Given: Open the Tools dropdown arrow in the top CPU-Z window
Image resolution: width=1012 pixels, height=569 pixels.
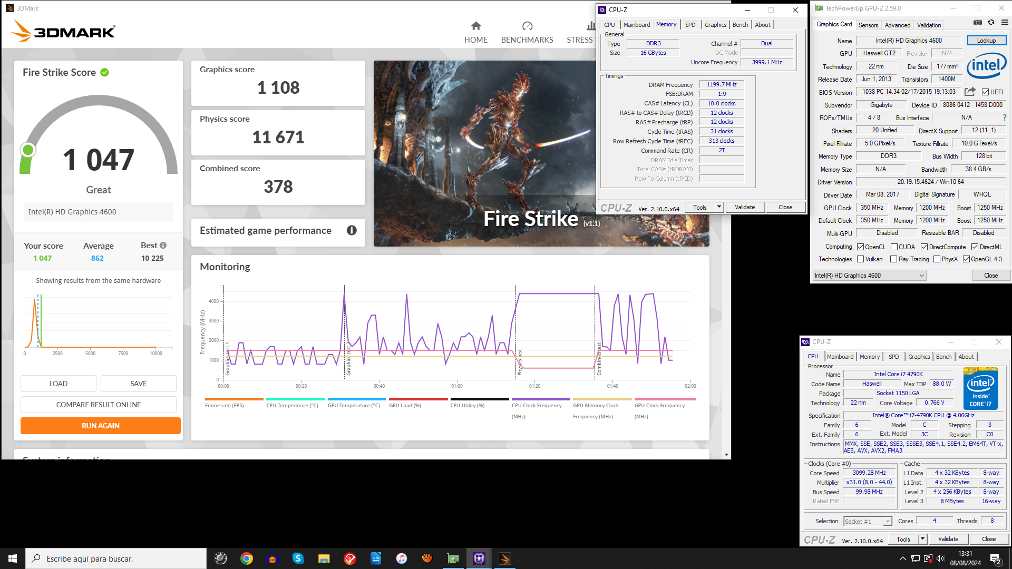Looking at the screenshot, I should 719,207.
